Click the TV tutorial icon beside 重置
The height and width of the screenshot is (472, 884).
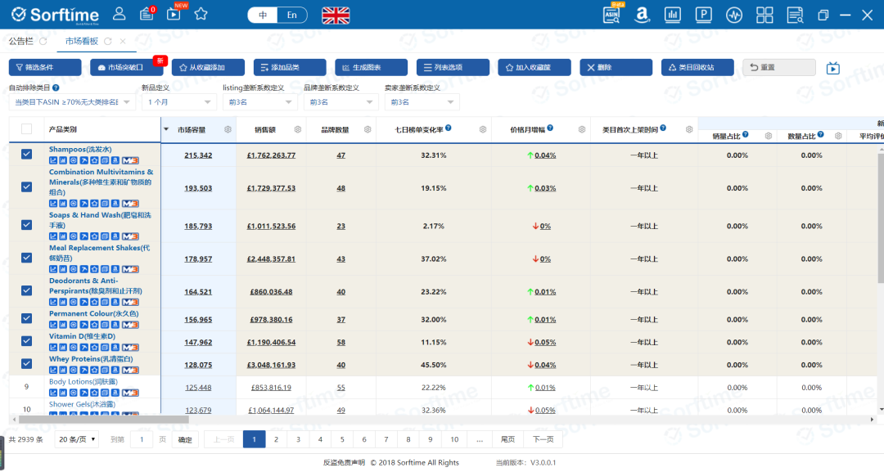832,68
